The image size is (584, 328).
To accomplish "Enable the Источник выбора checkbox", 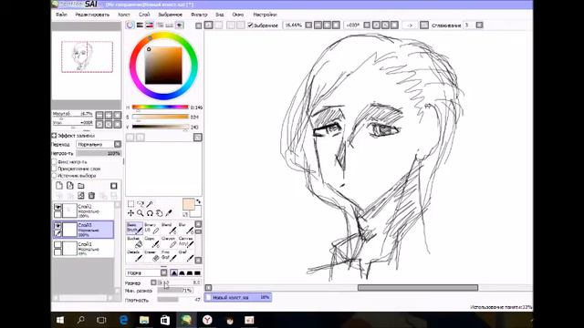I will coord(55,175).
